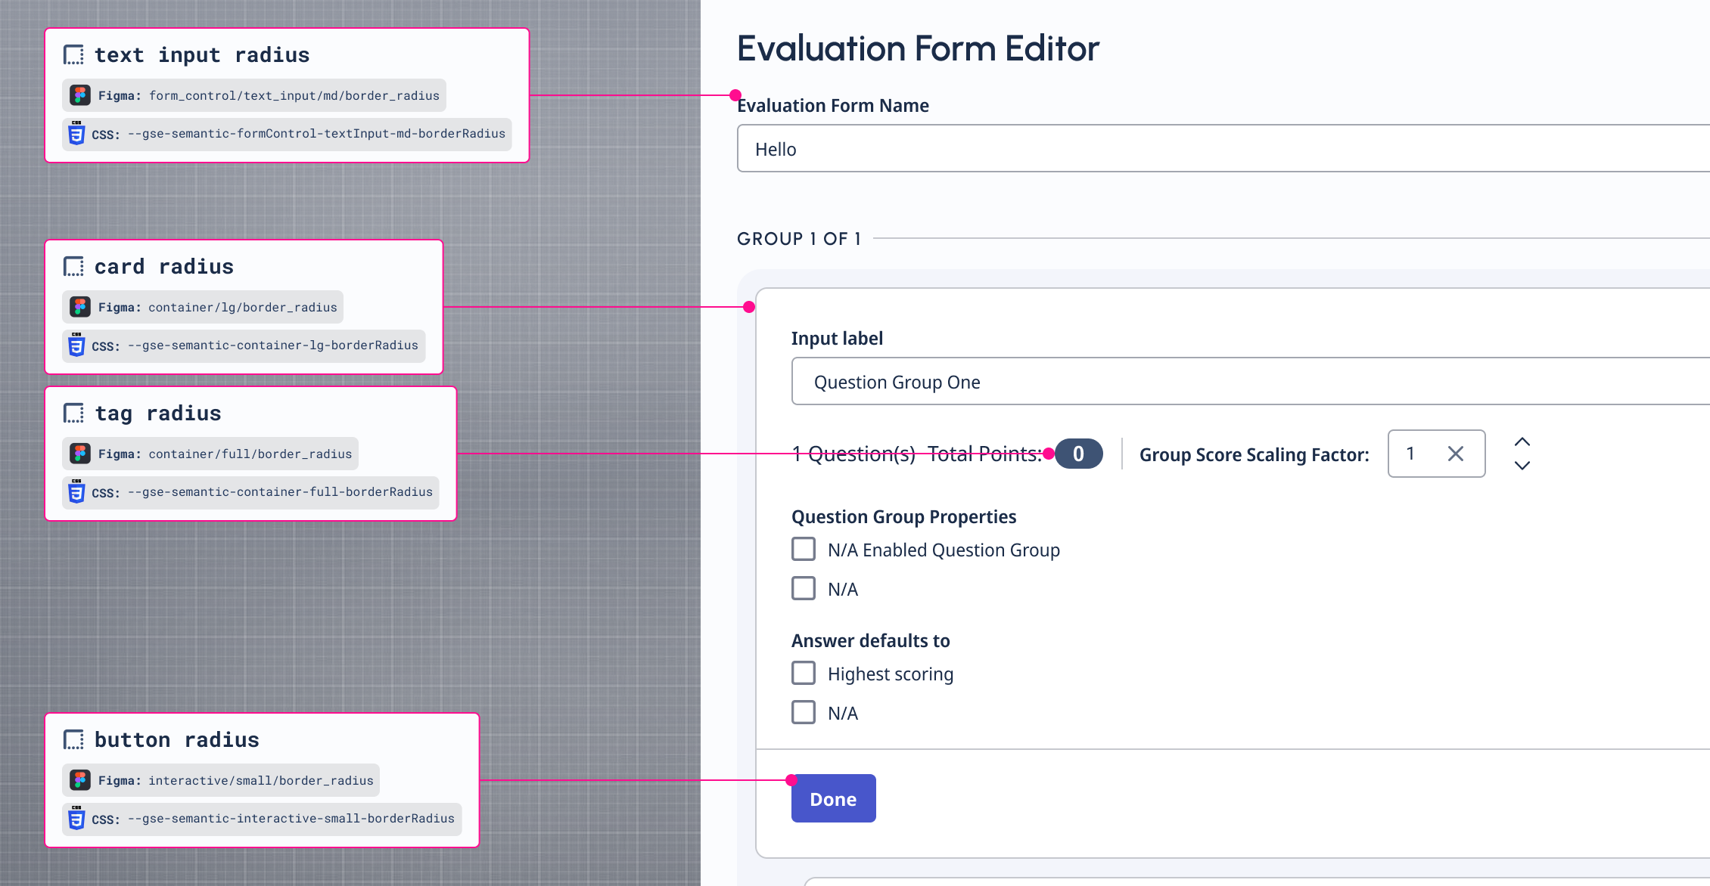
Task: Click the Total Points badge showing 0
Action: 1078,454
